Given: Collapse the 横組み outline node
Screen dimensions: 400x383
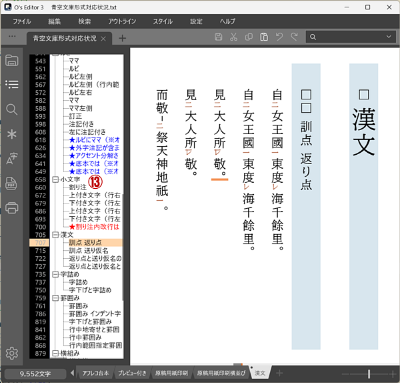Looking at the screenshot, I should [55, 353].
